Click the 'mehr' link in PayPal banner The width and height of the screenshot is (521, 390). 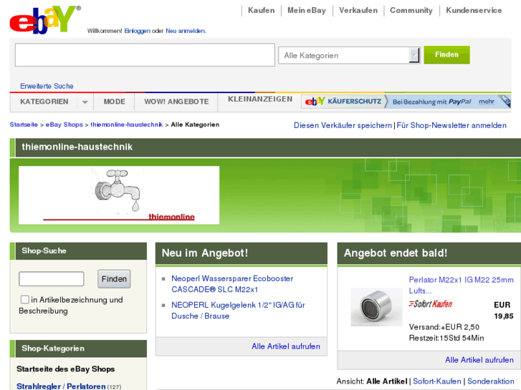tap(487, 102)
